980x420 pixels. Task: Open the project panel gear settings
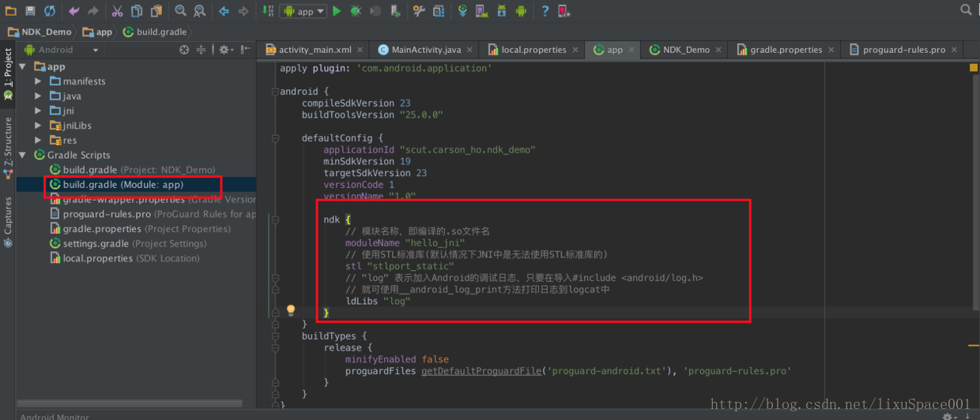225,49
